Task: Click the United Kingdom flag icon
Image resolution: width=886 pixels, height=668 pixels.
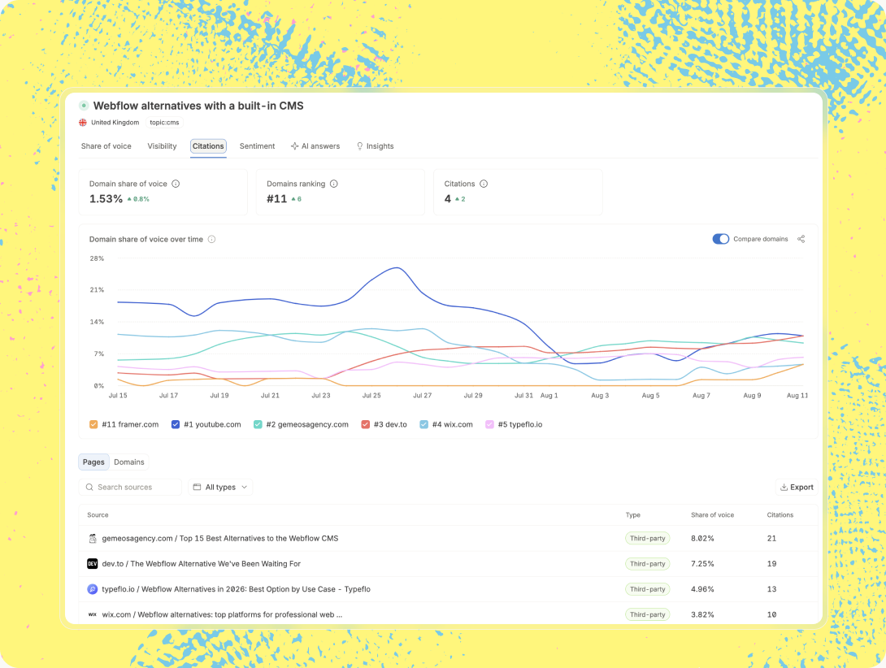Action: 83,123
